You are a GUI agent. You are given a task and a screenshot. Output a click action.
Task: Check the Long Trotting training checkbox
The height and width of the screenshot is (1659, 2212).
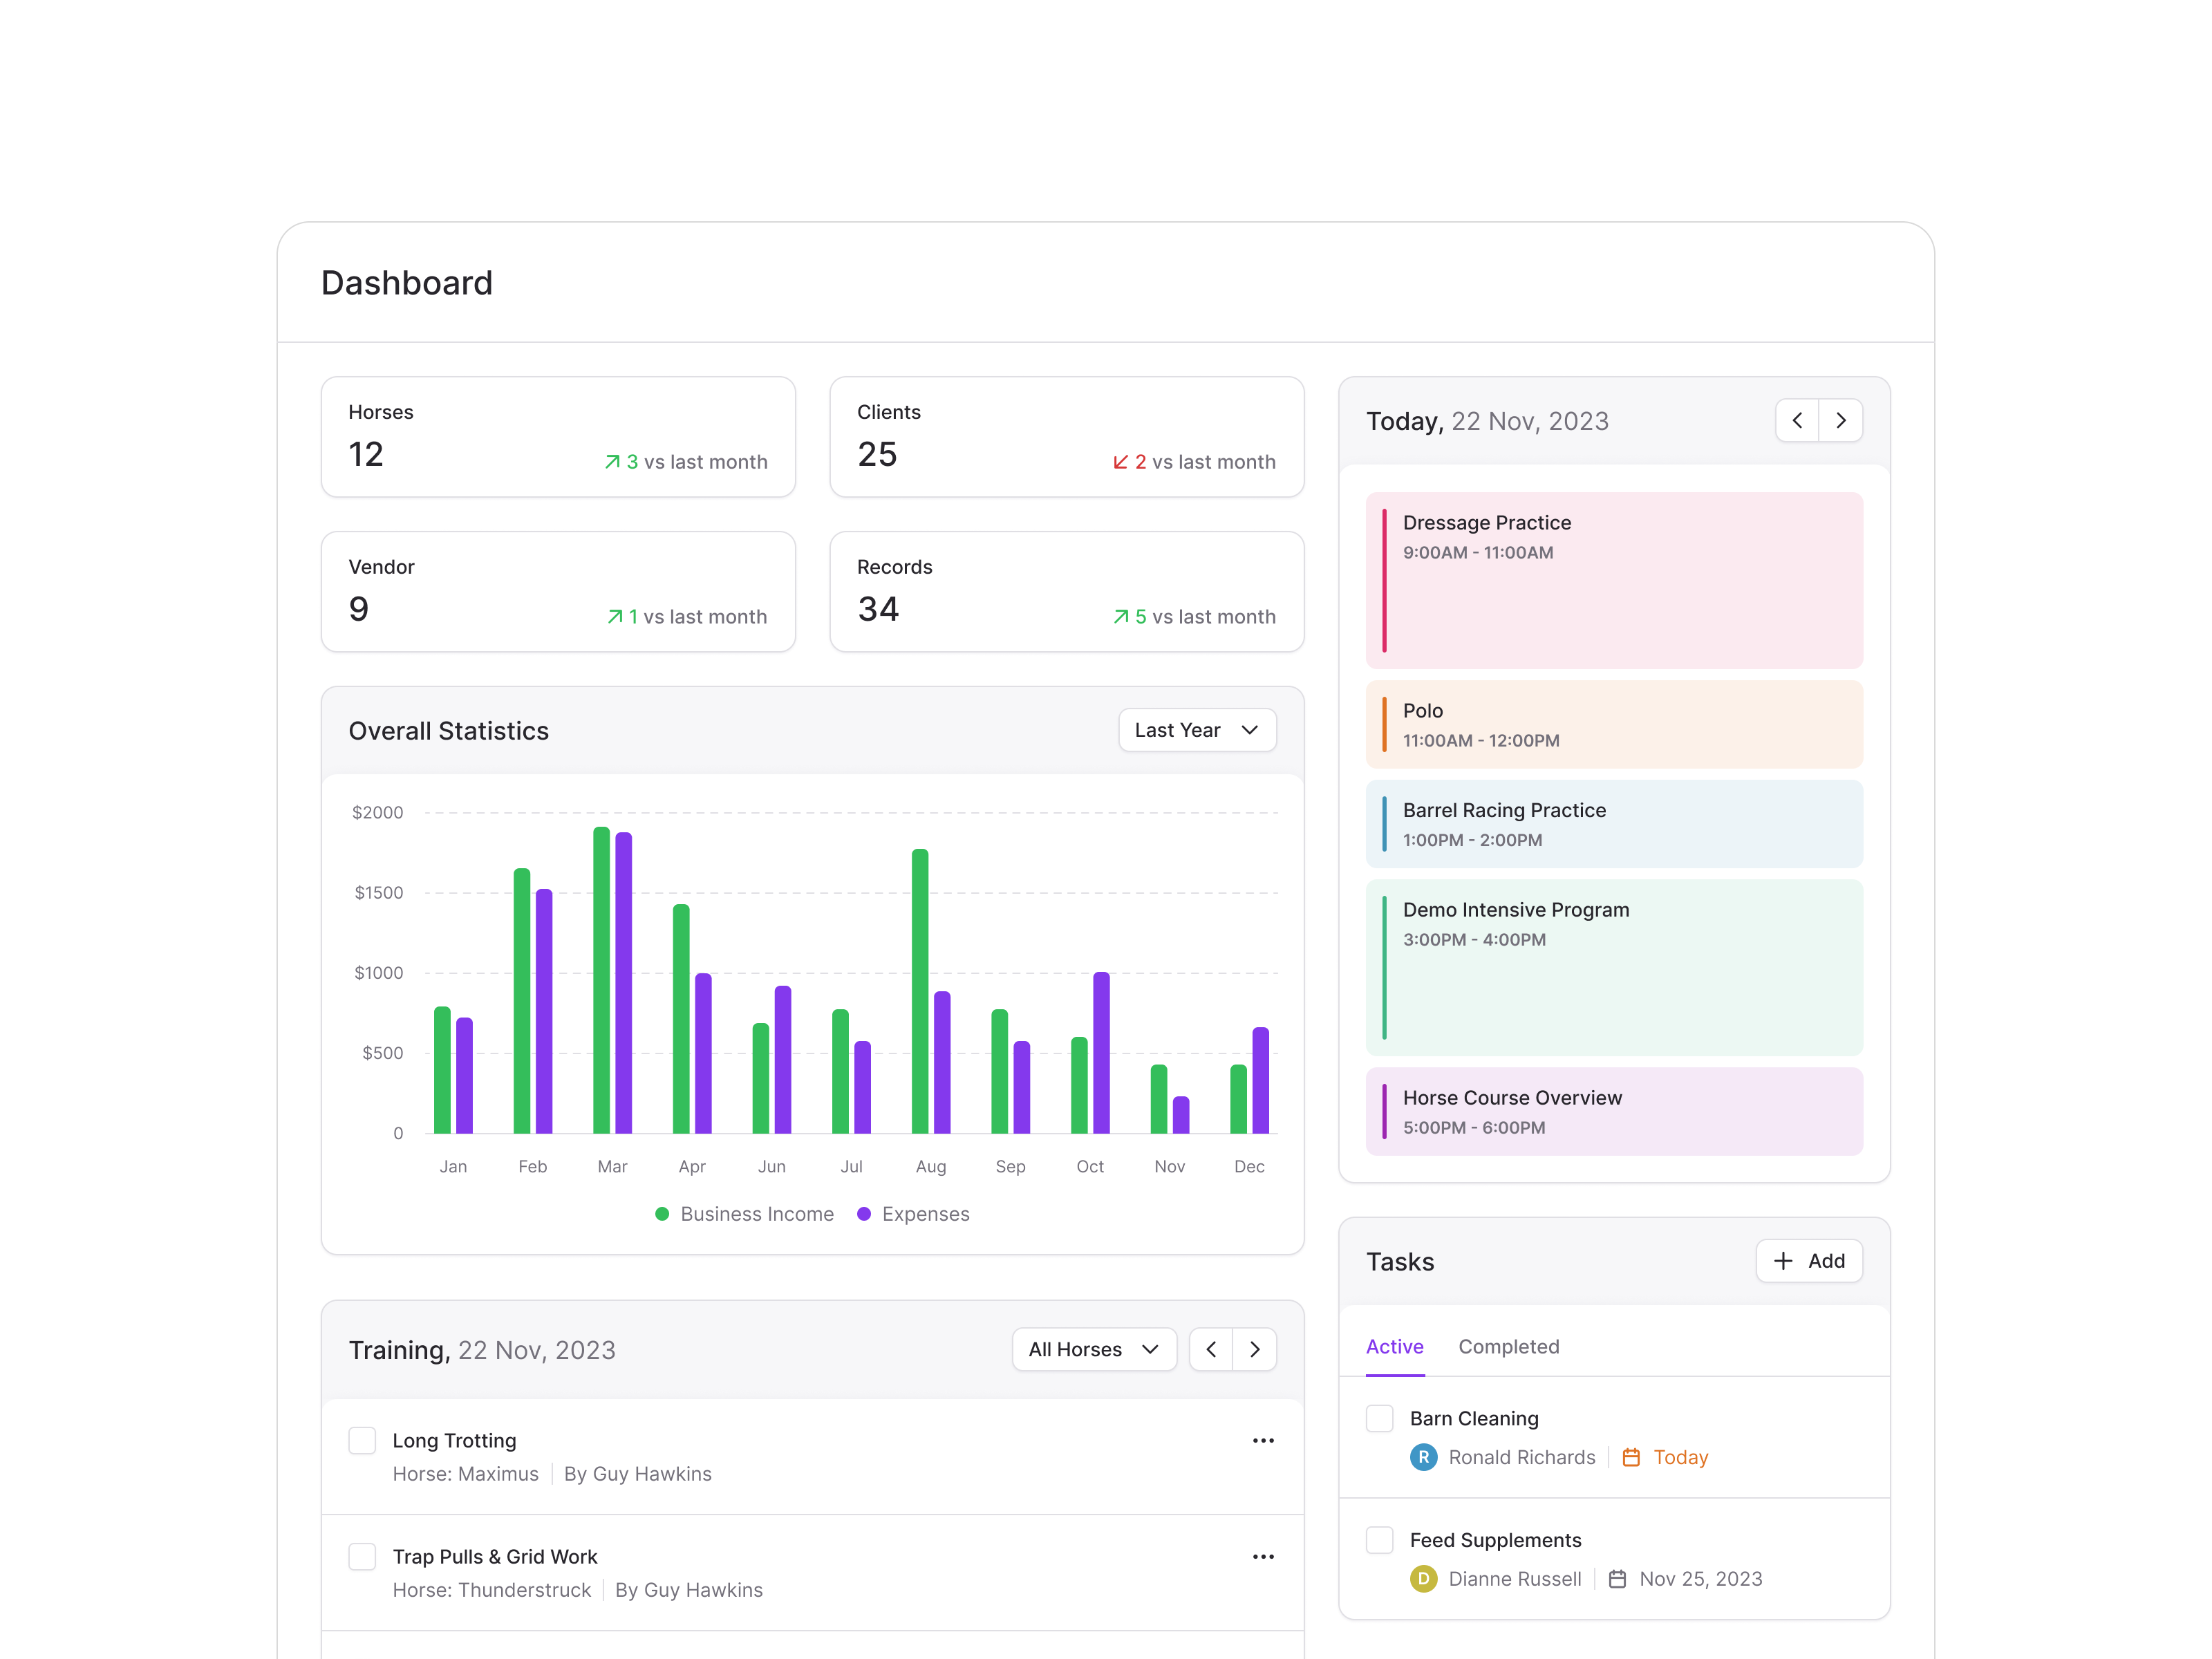362,1440
